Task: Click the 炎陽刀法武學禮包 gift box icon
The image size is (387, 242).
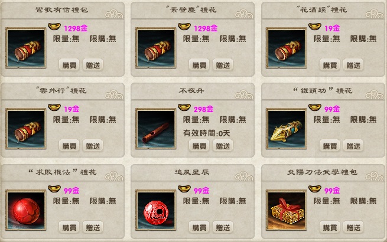Action: tap(287, 210)
